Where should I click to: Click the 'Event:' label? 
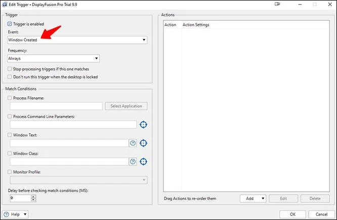coord(13,32)
